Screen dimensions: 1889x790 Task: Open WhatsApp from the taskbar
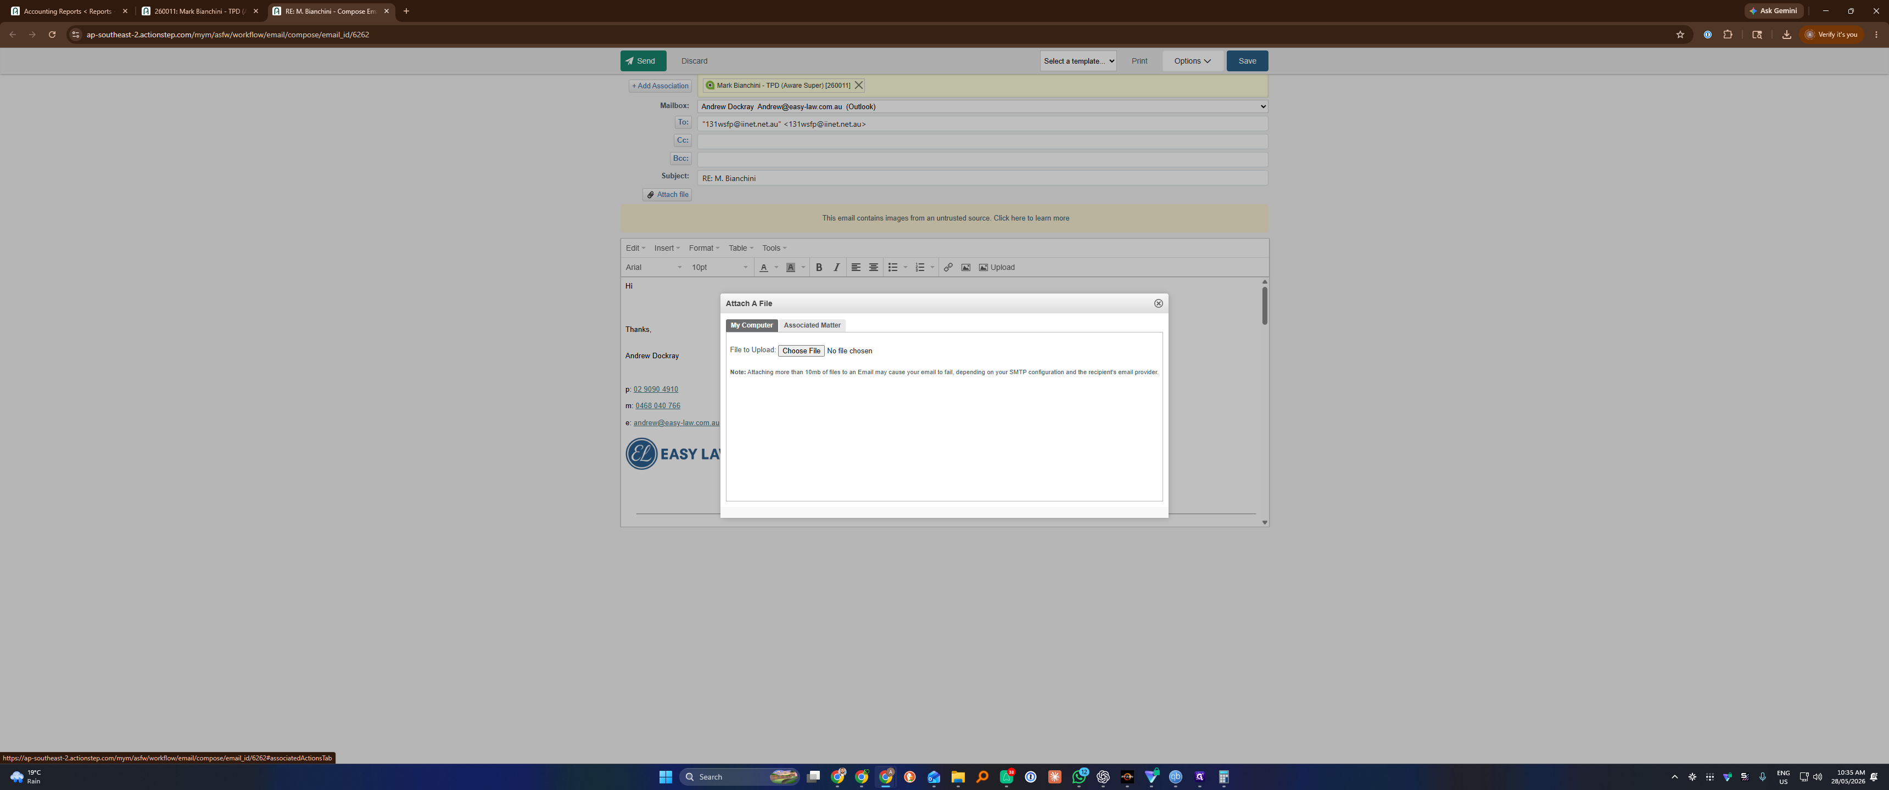tap(1078, 777)
